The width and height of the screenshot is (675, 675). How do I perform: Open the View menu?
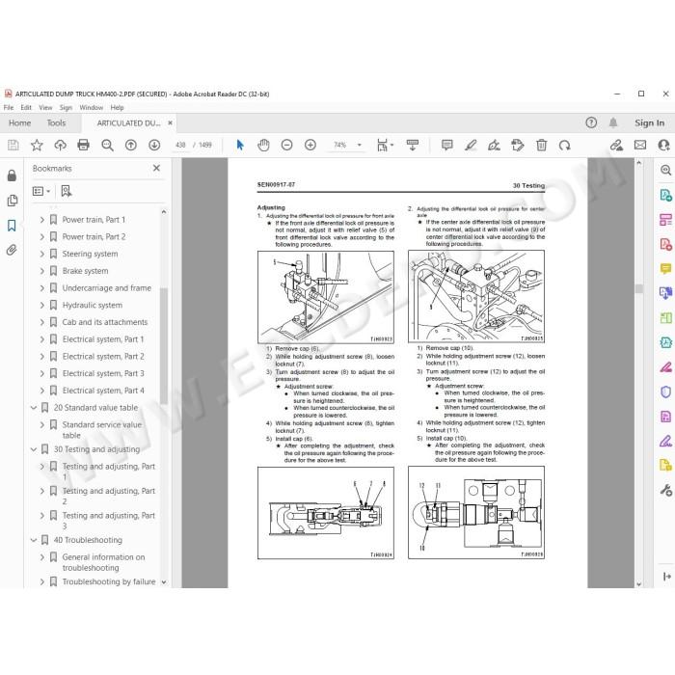(45, 108)
